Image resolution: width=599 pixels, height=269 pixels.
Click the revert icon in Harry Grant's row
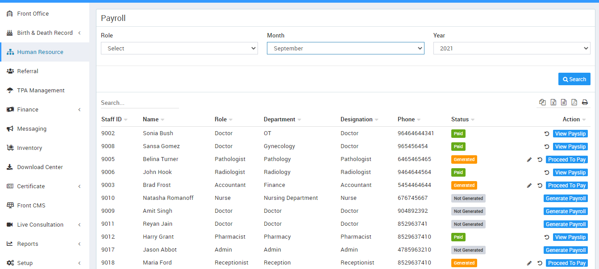547,237
